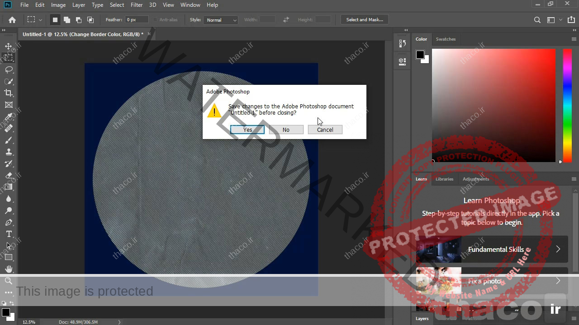Click the Home icon in options bar
579x325 pixels.
click(x=12, y=20)
